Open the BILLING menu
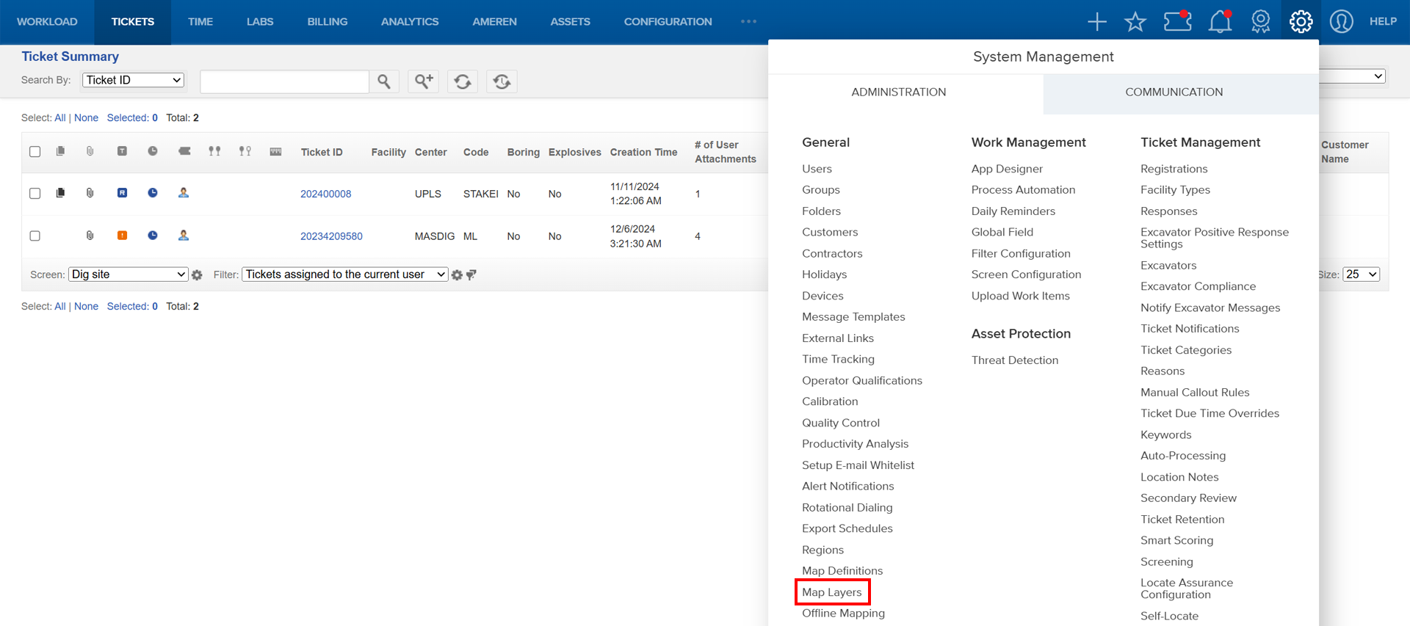This screenshot has width=1410, height=626. (328, 22)
